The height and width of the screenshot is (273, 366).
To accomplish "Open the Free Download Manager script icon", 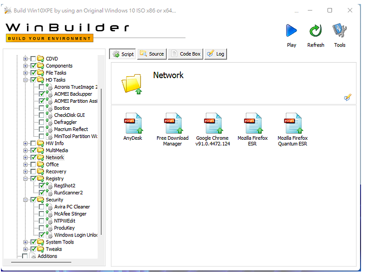I will [x=172, y=123].
